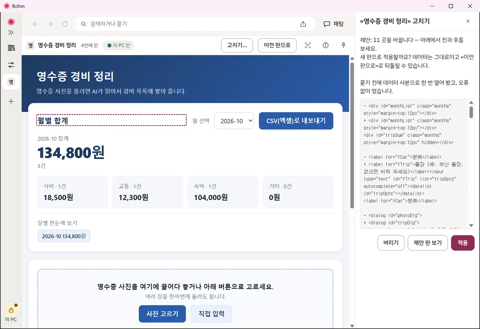The height and width of the screenshot is (329, 480).
Task: Click the 사진 고르기 button
Action: 162,314
